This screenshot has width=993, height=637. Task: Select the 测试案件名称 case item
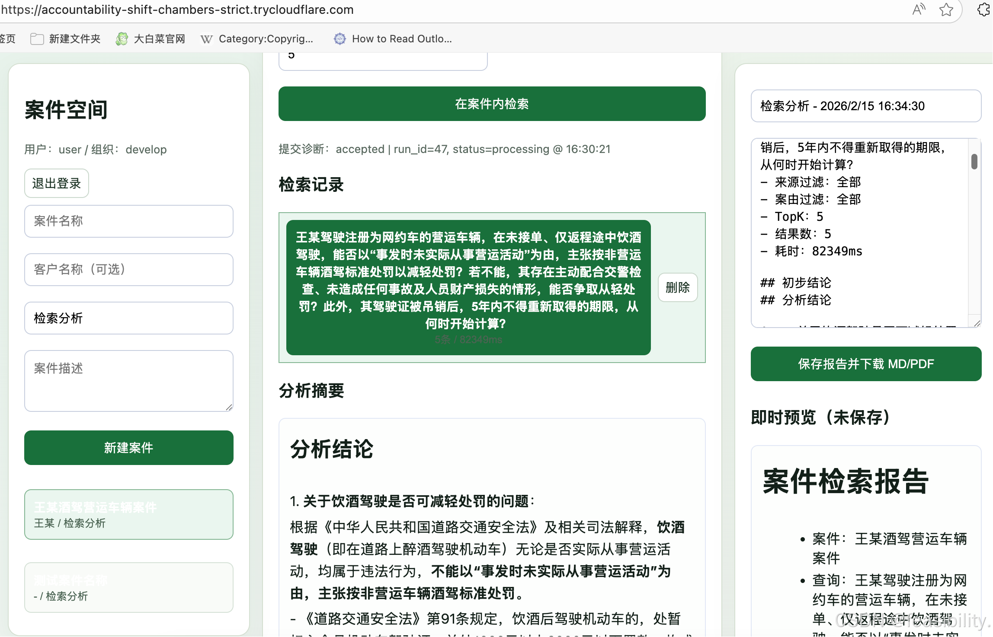(128, 587)
